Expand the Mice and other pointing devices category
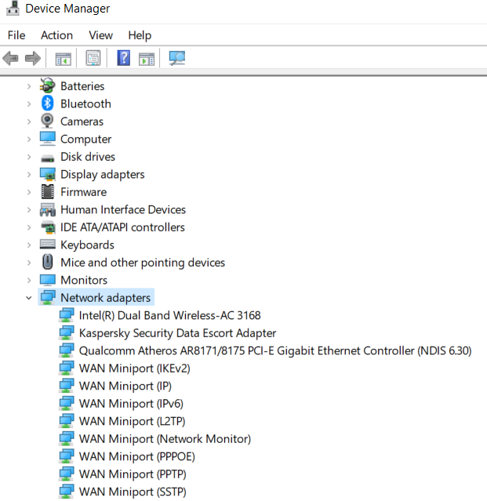The height and width of the screenshot is (501, 487). click(29, 263)
